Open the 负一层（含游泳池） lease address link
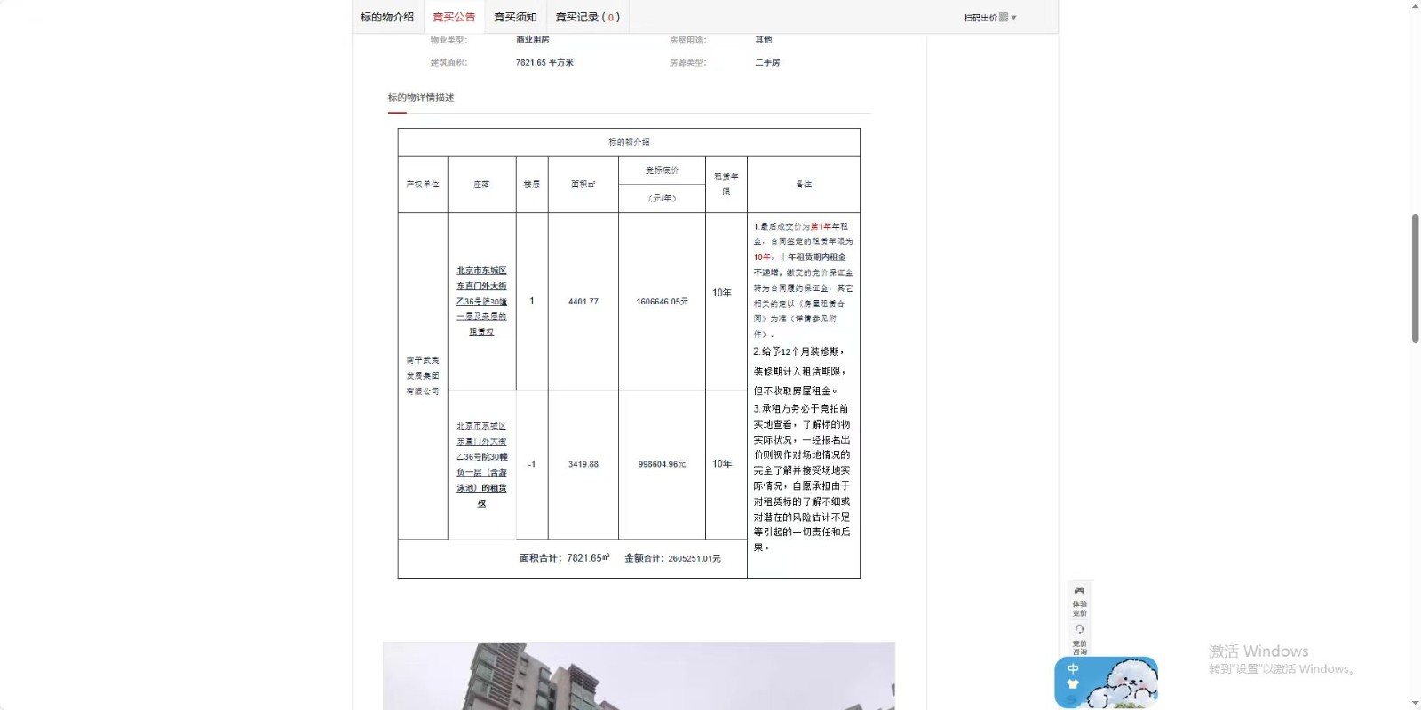1421x710 pixels. (481, 464)
